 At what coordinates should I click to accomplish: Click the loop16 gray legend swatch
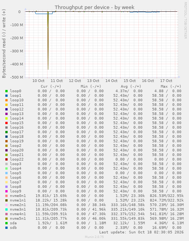click(x=6, y=128)
